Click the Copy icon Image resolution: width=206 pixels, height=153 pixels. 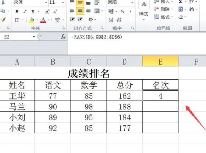(3, 11)
